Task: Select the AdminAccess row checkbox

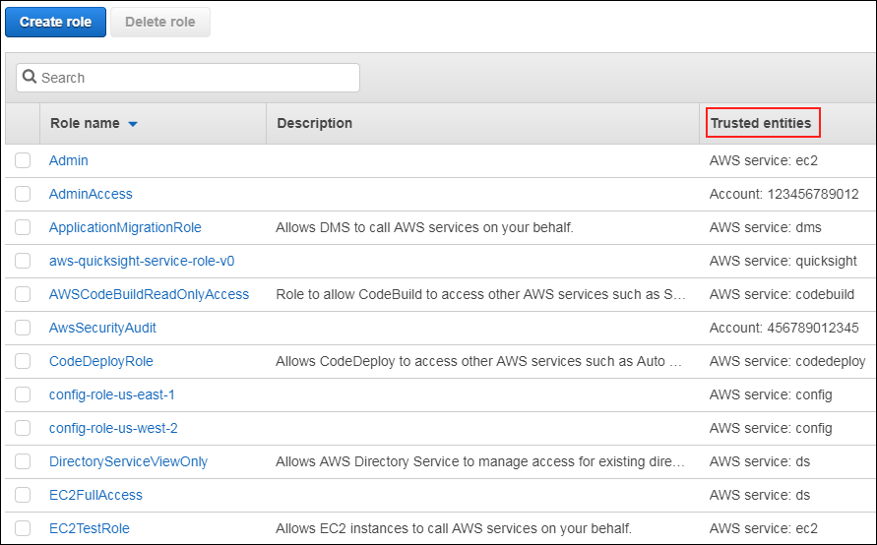Action: (x=23, y=194)
